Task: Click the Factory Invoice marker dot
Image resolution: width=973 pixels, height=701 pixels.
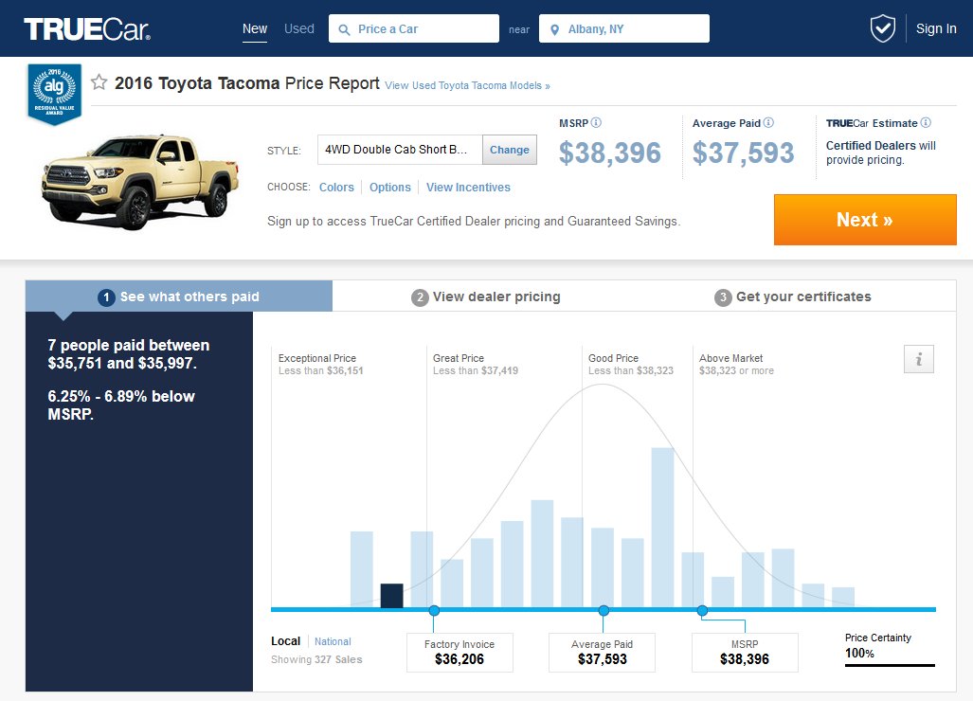Action: 434,610
